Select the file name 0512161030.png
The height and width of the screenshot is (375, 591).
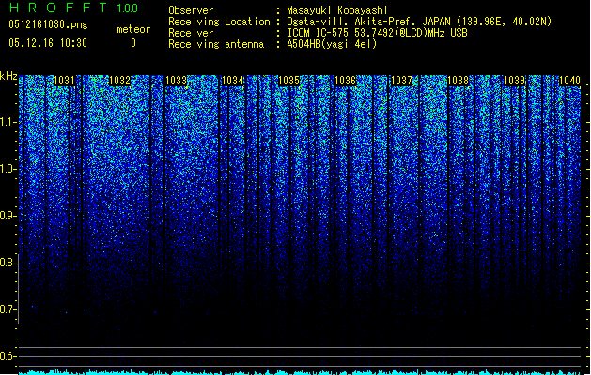pyautogui.click(x=48, y=24)
